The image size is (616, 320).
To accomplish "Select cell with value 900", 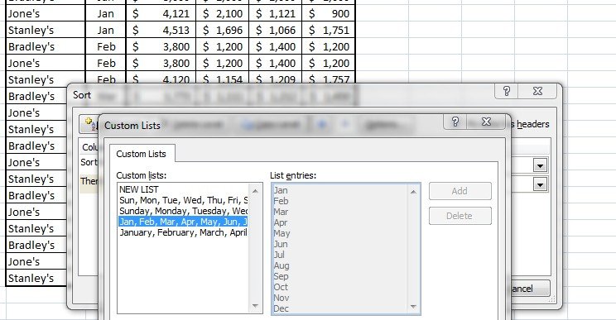I will tap(329, 14).
